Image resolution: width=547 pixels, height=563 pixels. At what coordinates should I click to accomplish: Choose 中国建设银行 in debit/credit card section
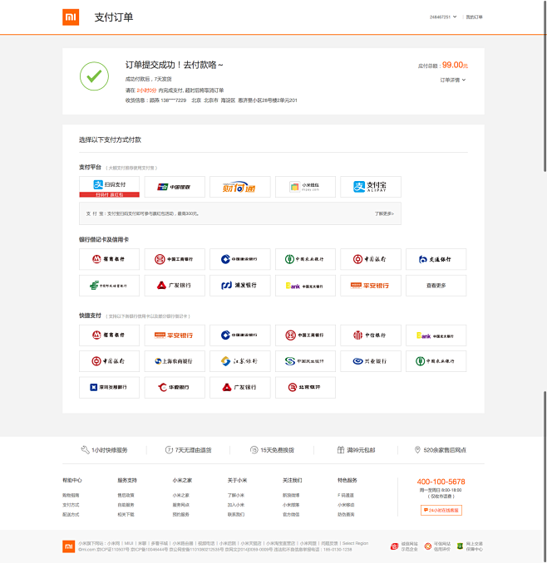tap(240, 259)
